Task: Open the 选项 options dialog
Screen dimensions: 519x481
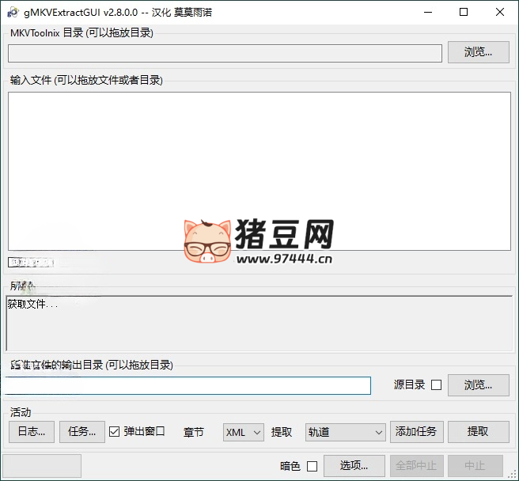Action: [354, 466]
